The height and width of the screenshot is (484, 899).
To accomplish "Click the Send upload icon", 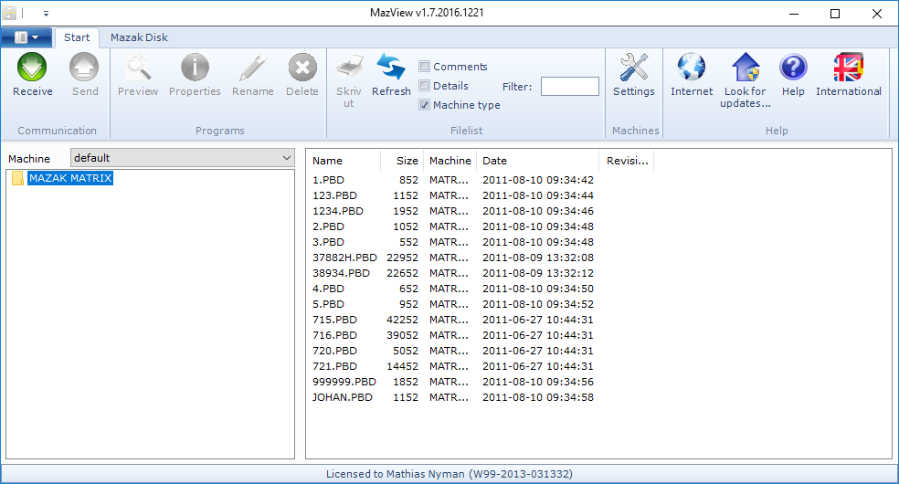I will (x=84, y=67).
